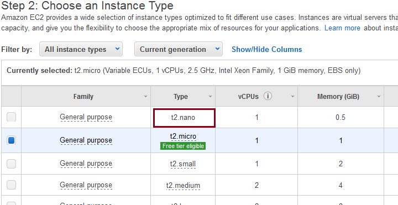Click the t2.medium type name
Viewport: 398px width, 205px height.
pos(183,186)
